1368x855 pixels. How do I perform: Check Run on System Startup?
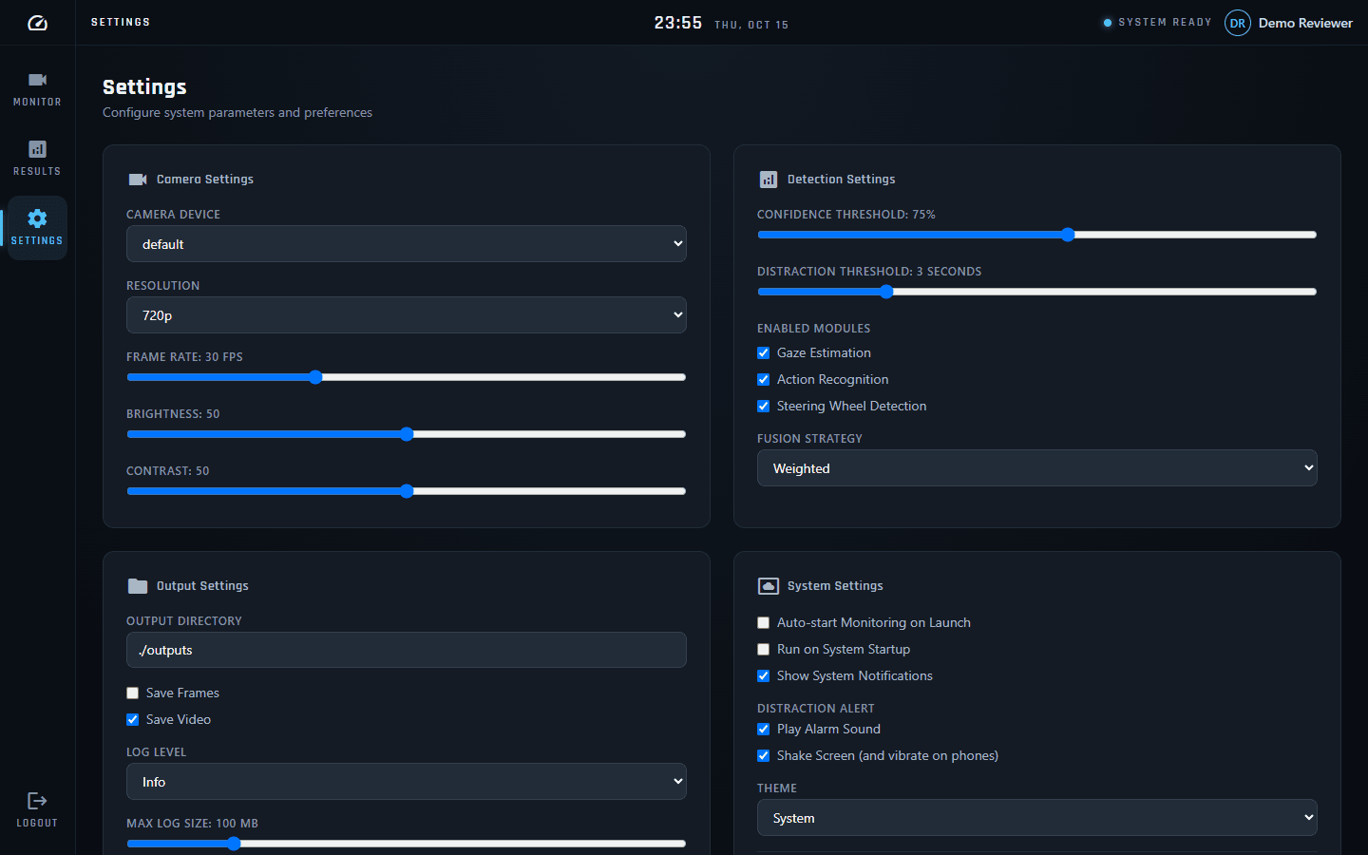pos(764,650)
